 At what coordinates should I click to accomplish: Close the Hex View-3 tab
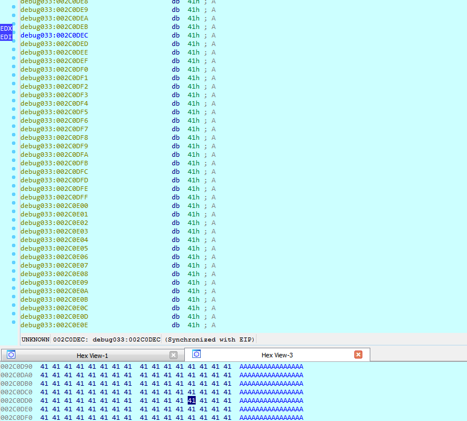(358, 355)
